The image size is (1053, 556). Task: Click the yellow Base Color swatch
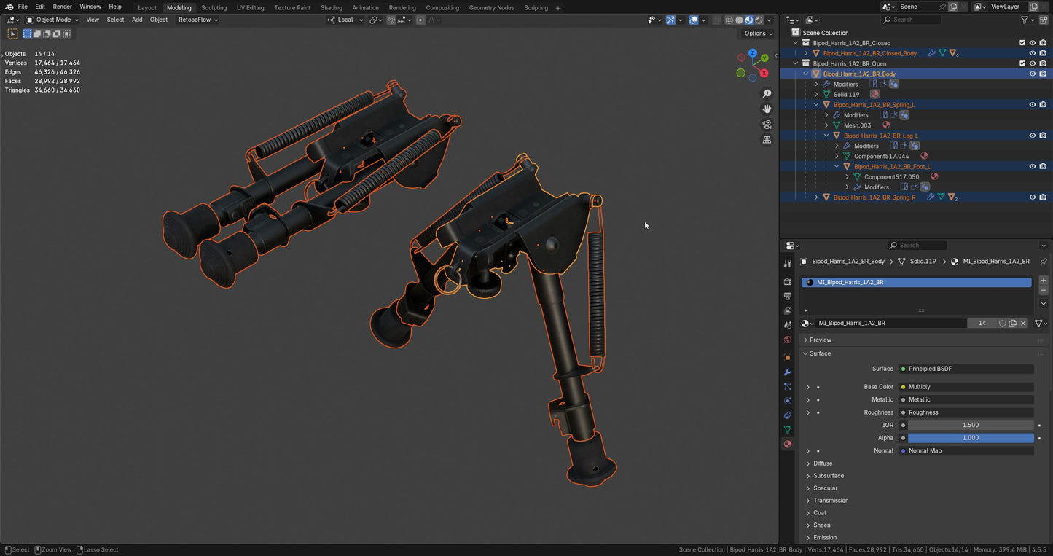coord(904,387)
